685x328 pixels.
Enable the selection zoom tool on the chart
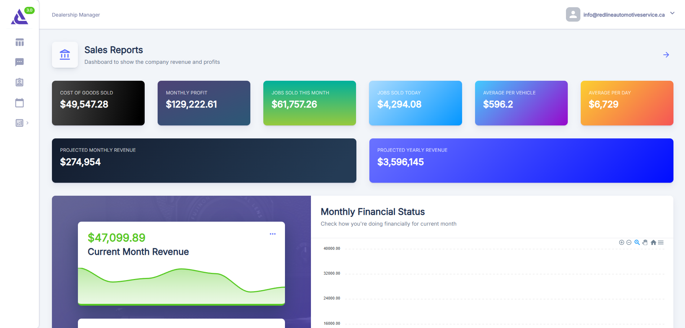[637, 243]
